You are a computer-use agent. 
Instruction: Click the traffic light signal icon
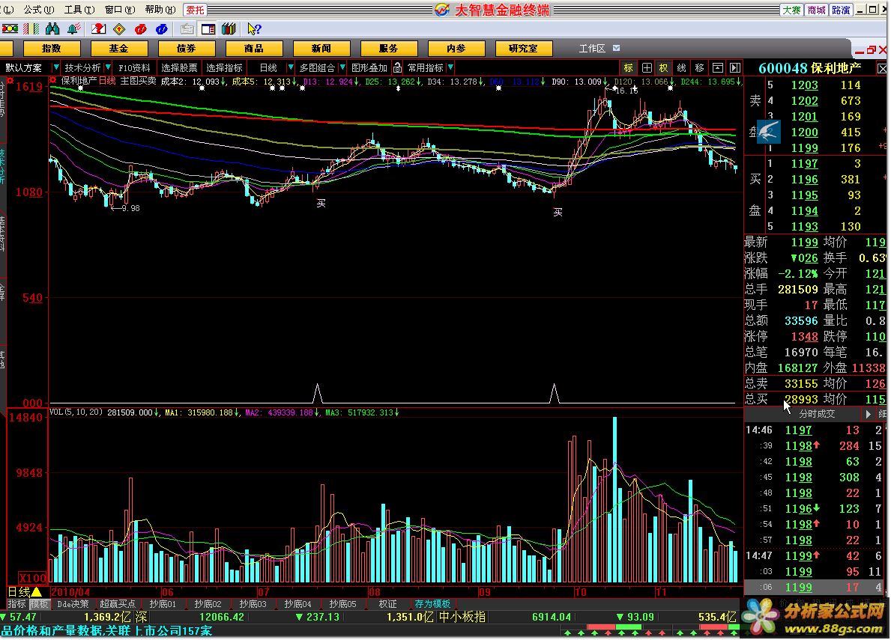[x=10, y=29]
